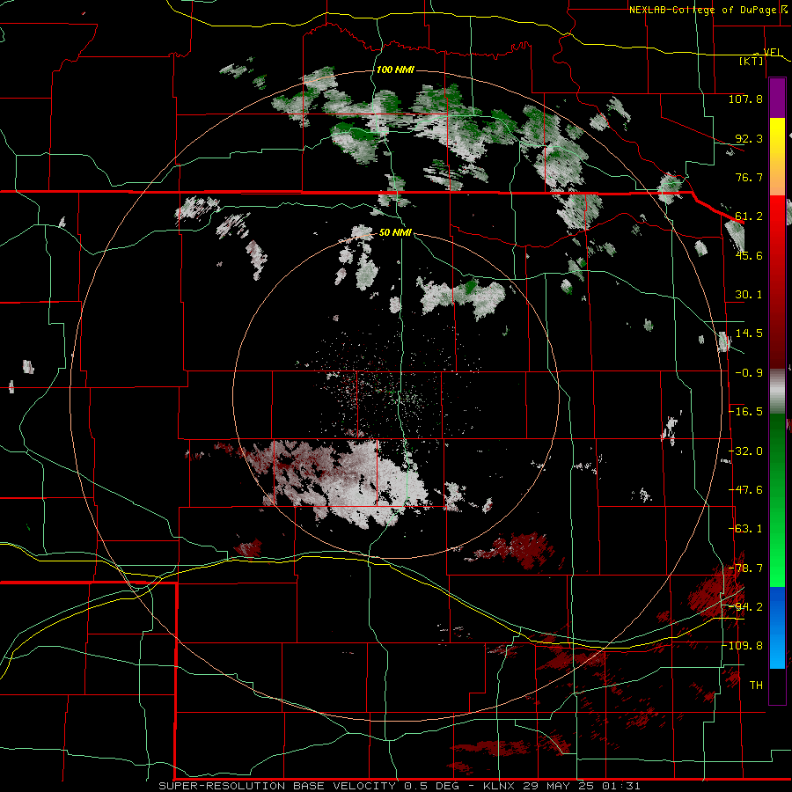The width and height of the screenshot is (792, 792).
Task: Select the 92.3 velocity scale value
Action: pyautogui.click(x=749, y=138)
